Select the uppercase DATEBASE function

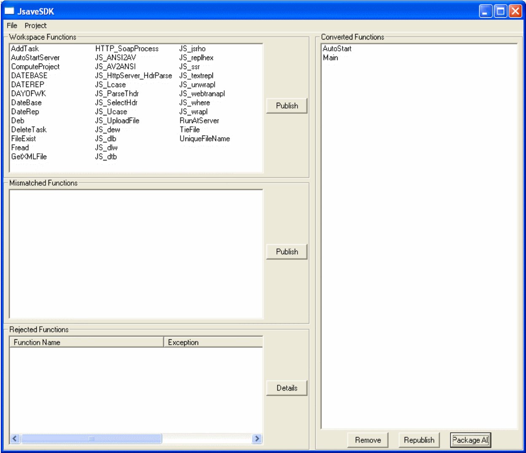(x=29, y=76)
